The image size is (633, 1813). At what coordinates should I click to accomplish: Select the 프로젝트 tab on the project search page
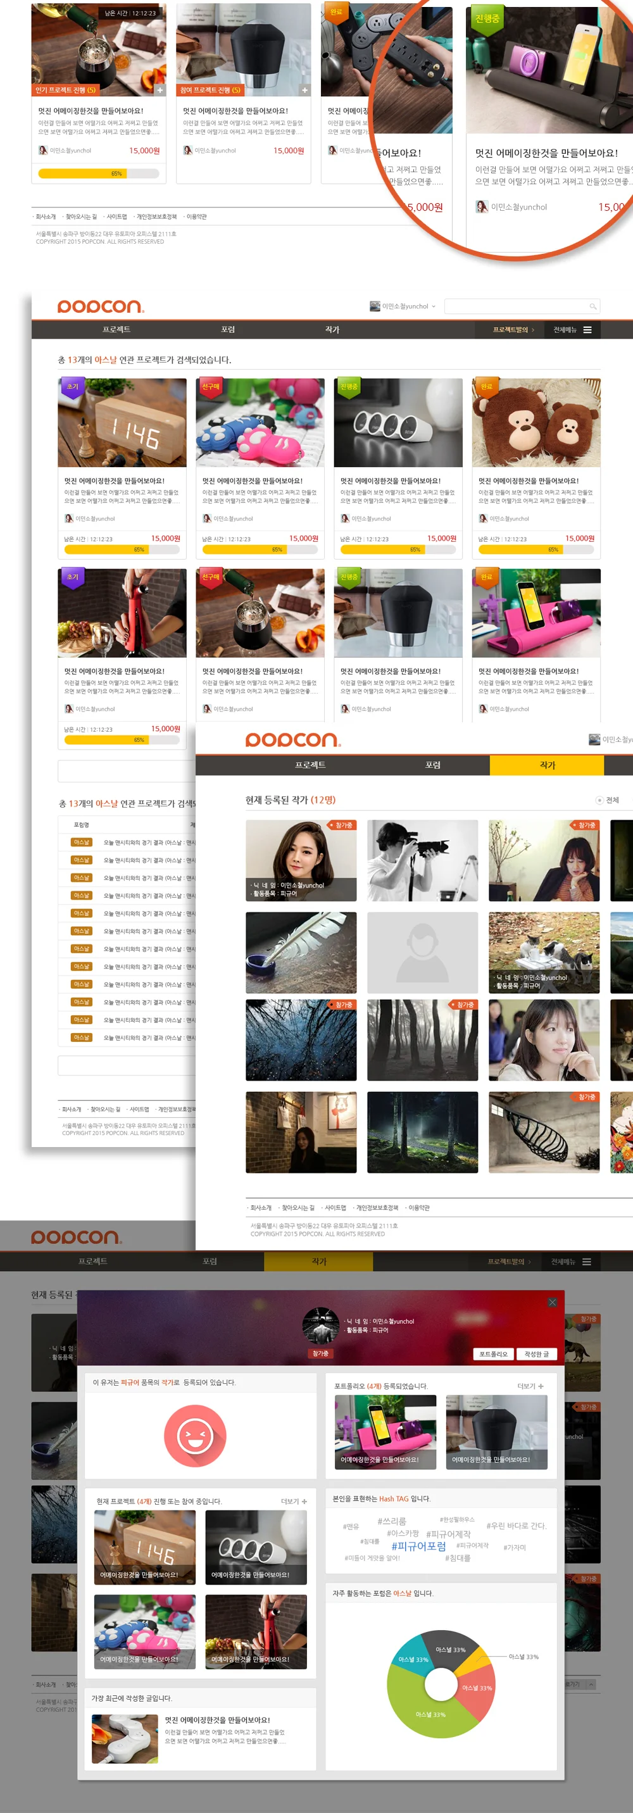[x=116, y=329]
